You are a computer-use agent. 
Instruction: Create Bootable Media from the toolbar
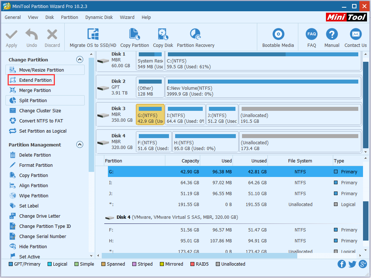[278, 38]
